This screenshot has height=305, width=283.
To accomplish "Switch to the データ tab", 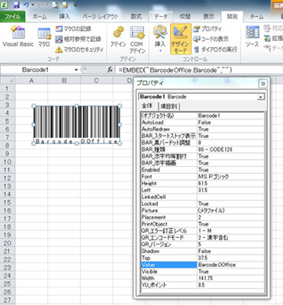I will click(161, 17).
